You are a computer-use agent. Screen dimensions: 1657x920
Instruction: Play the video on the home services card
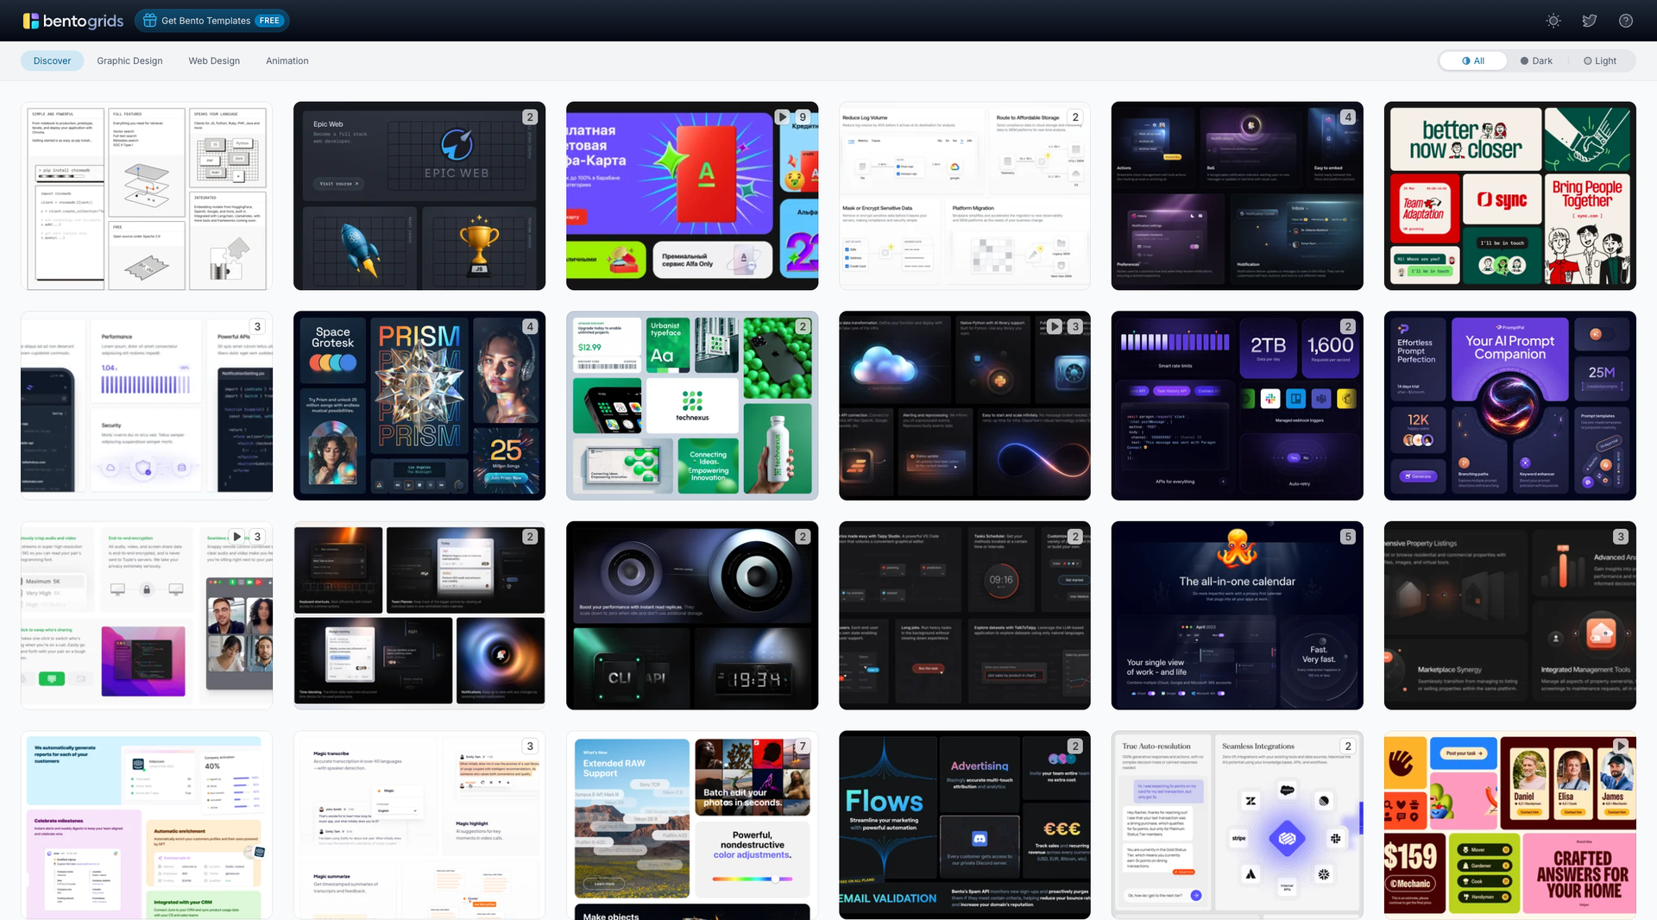tap(1621, 745)
